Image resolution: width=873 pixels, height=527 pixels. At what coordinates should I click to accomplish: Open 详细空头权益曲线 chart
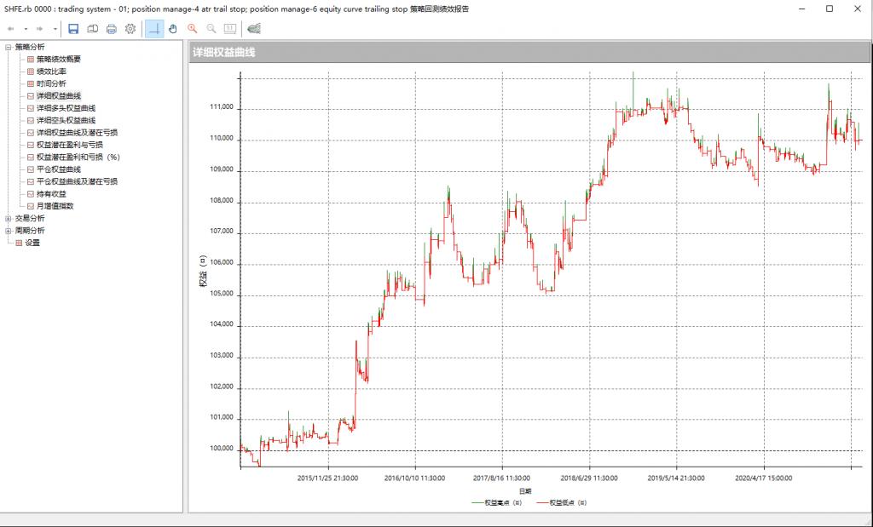(66, 120)
